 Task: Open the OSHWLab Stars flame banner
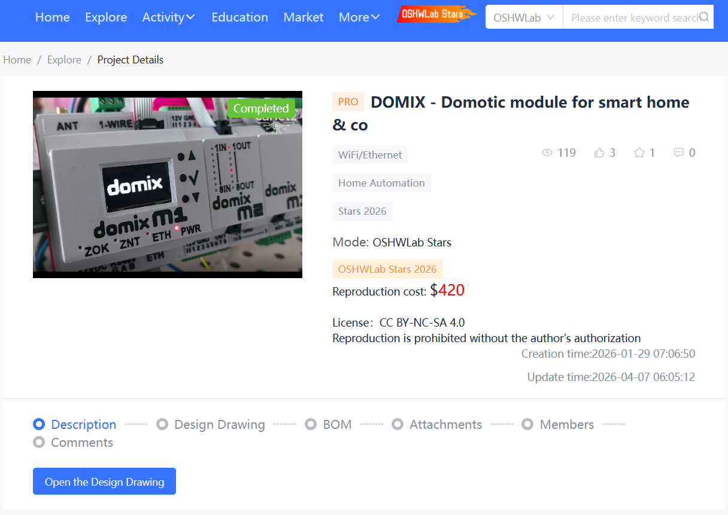coord(436,14)
